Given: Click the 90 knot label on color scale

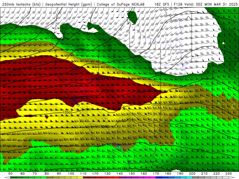Looking at the screenshot, I should [59, 174].
